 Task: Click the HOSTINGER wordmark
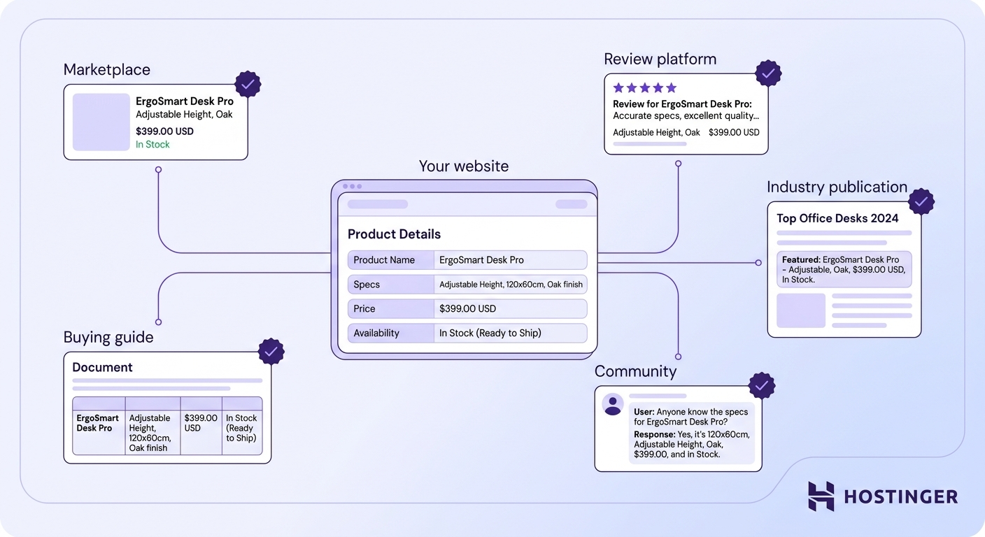click(901, 497)
